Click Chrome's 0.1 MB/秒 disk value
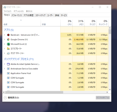This screenshot has height=112, width=117. [91, 39]
